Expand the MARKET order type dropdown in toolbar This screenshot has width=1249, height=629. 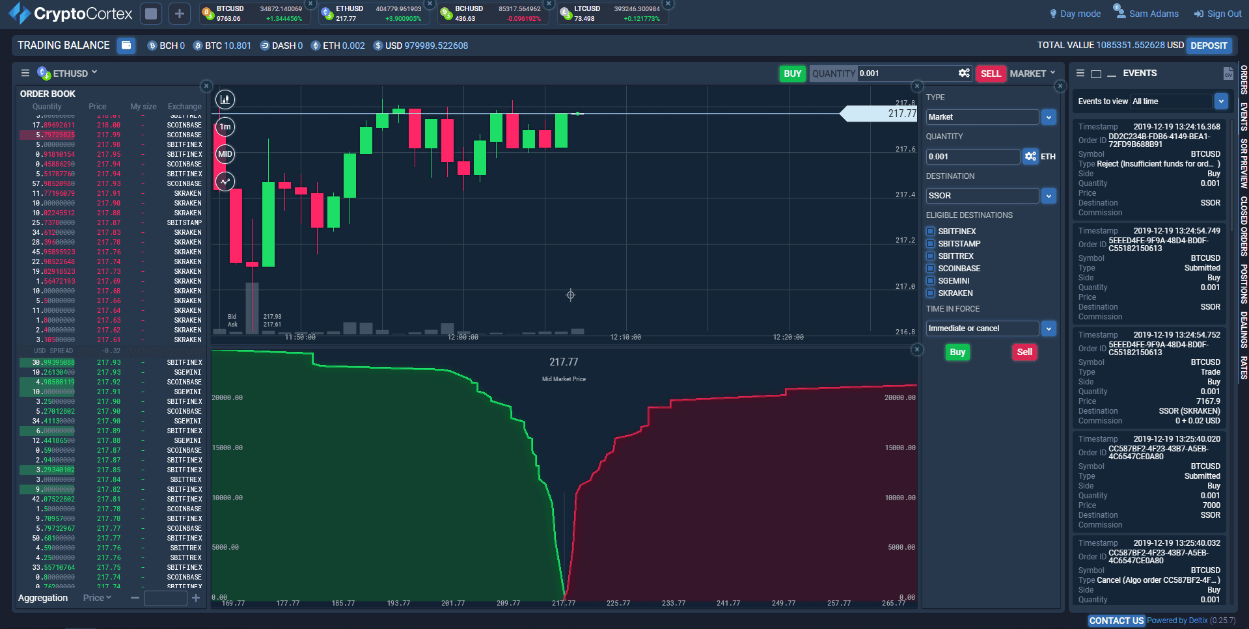[1032, 74]
